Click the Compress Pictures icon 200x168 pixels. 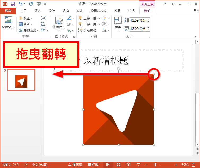43,18
